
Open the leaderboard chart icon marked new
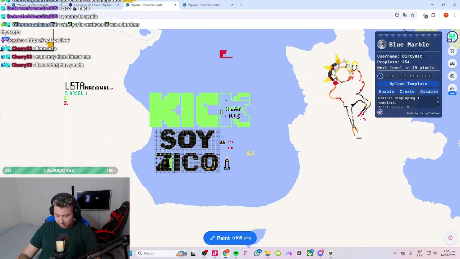coord(452,88)
